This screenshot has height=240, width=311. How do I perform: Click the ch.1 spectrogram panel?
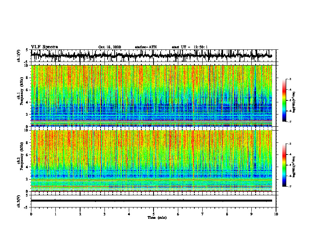[152, 96]
